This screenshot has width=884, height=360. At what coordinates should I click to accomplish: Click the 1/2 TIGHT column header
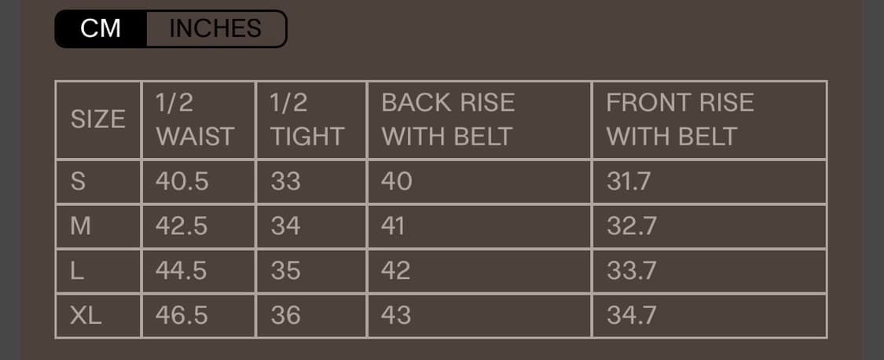pos(307,119)
